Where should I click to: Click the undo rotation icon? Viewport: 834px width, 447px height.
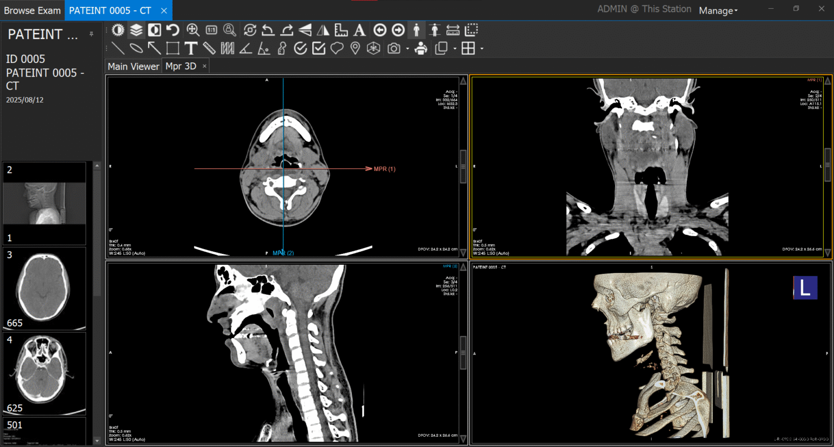[x=173, y=30]
